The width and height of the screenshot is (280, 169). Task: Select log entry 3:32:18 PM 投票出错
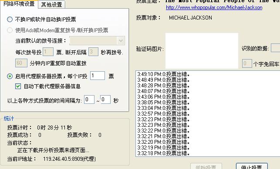pyautogui.click(x=163, y=153)
